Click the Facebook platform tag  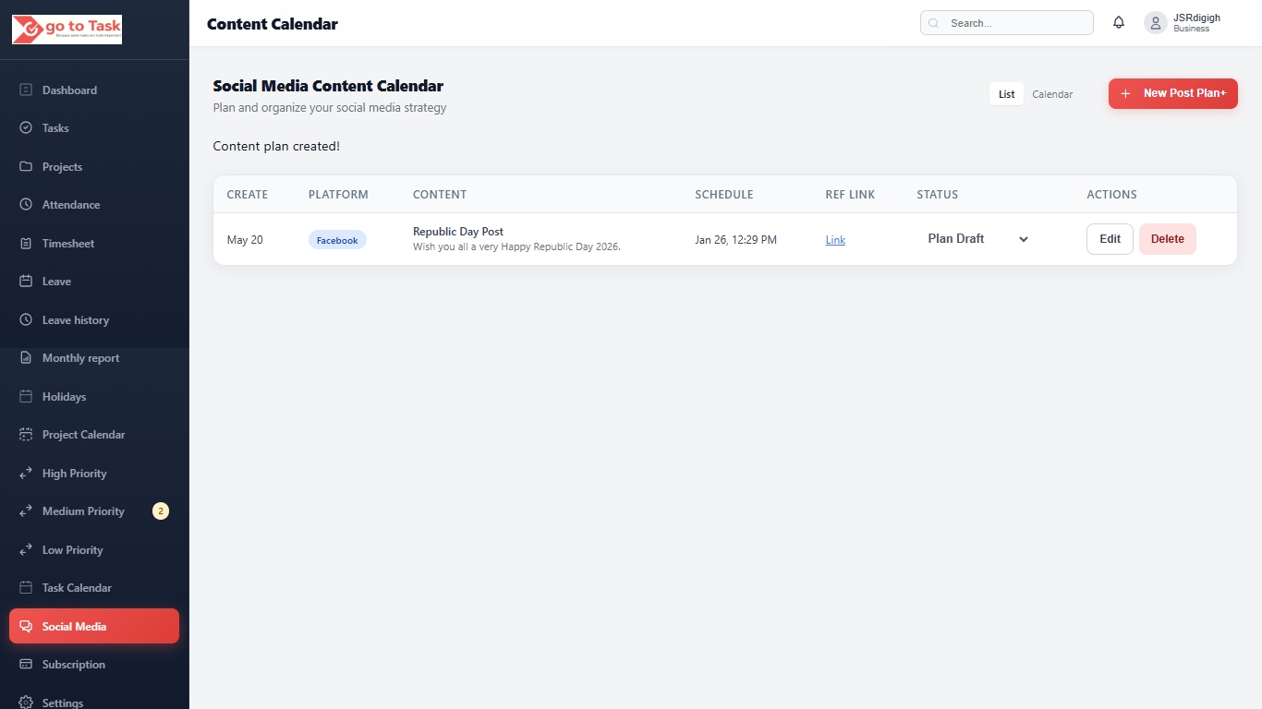[337, 240]
